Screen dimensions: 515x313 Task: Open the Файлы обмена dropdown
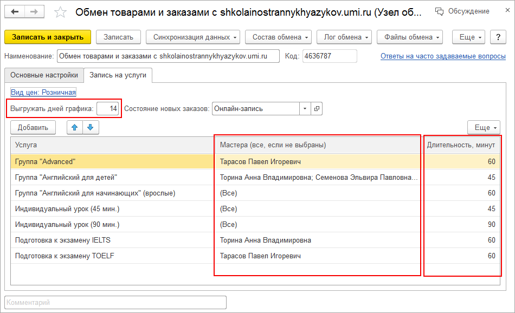(410, 37)
